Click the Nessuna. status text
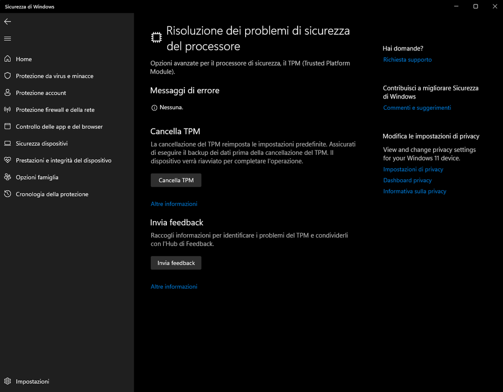This screenshot has height=392, width=503. (171, 107)
